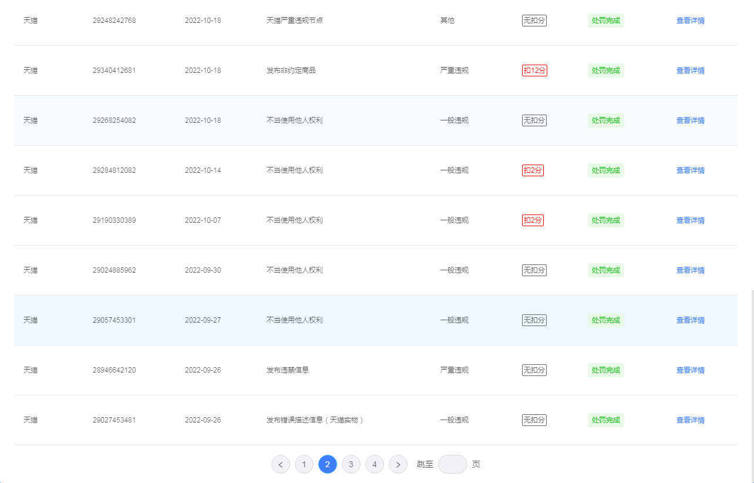
Task: Click date 2022-10-07
Action: coord(203,220)
